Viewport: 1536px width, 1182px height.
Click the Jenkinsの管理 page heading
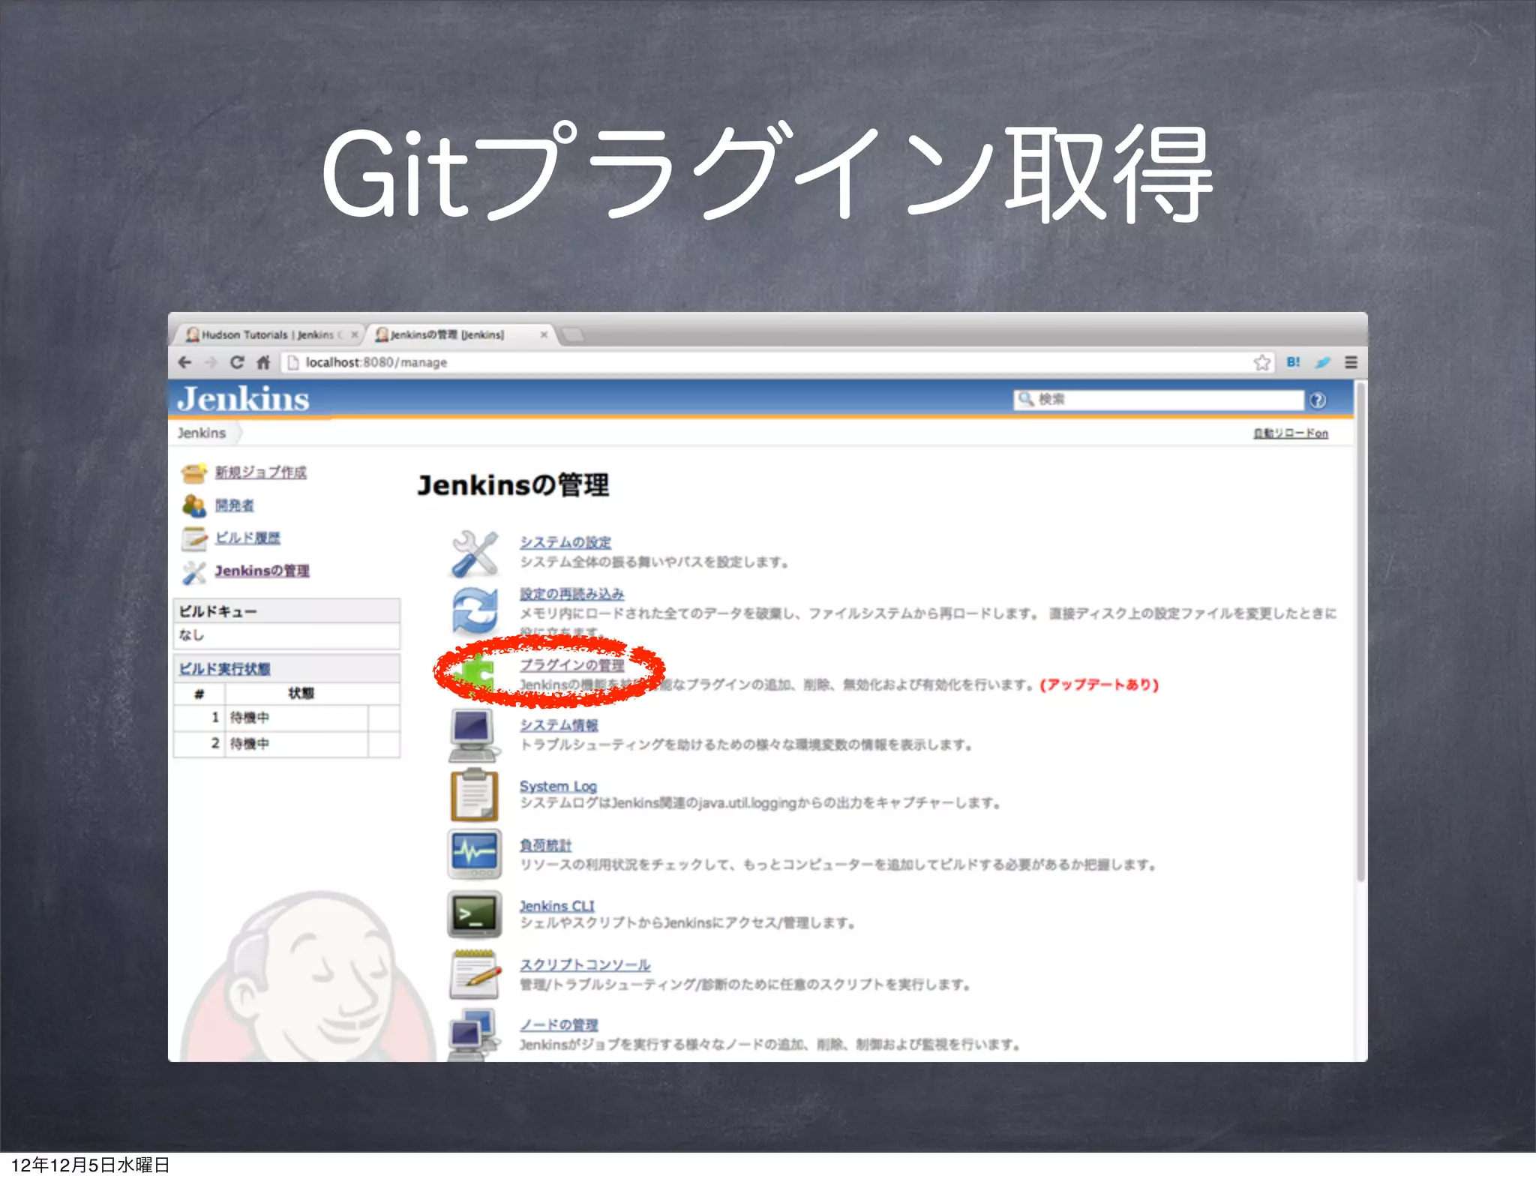tap(513, 485)
